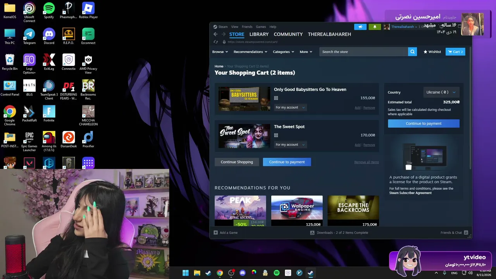
Task: Open account dropdown for The Sweet Spot
Action: [x=290, y=145]
